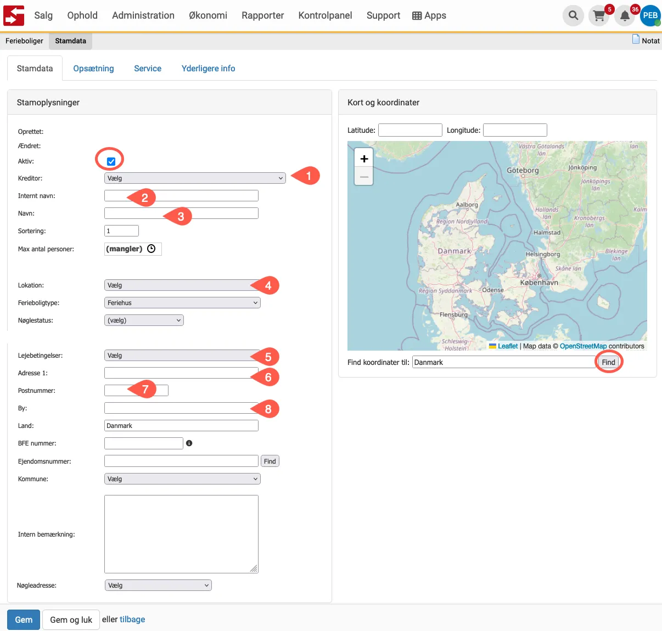Uncheck the Aktiv checkbox
662x631 pixels.
point(111,161)
